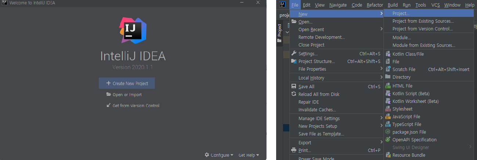Click the wrench icon beside Settings...
Image resolution: width=477 pixels, height=160 pixels.
294,53
